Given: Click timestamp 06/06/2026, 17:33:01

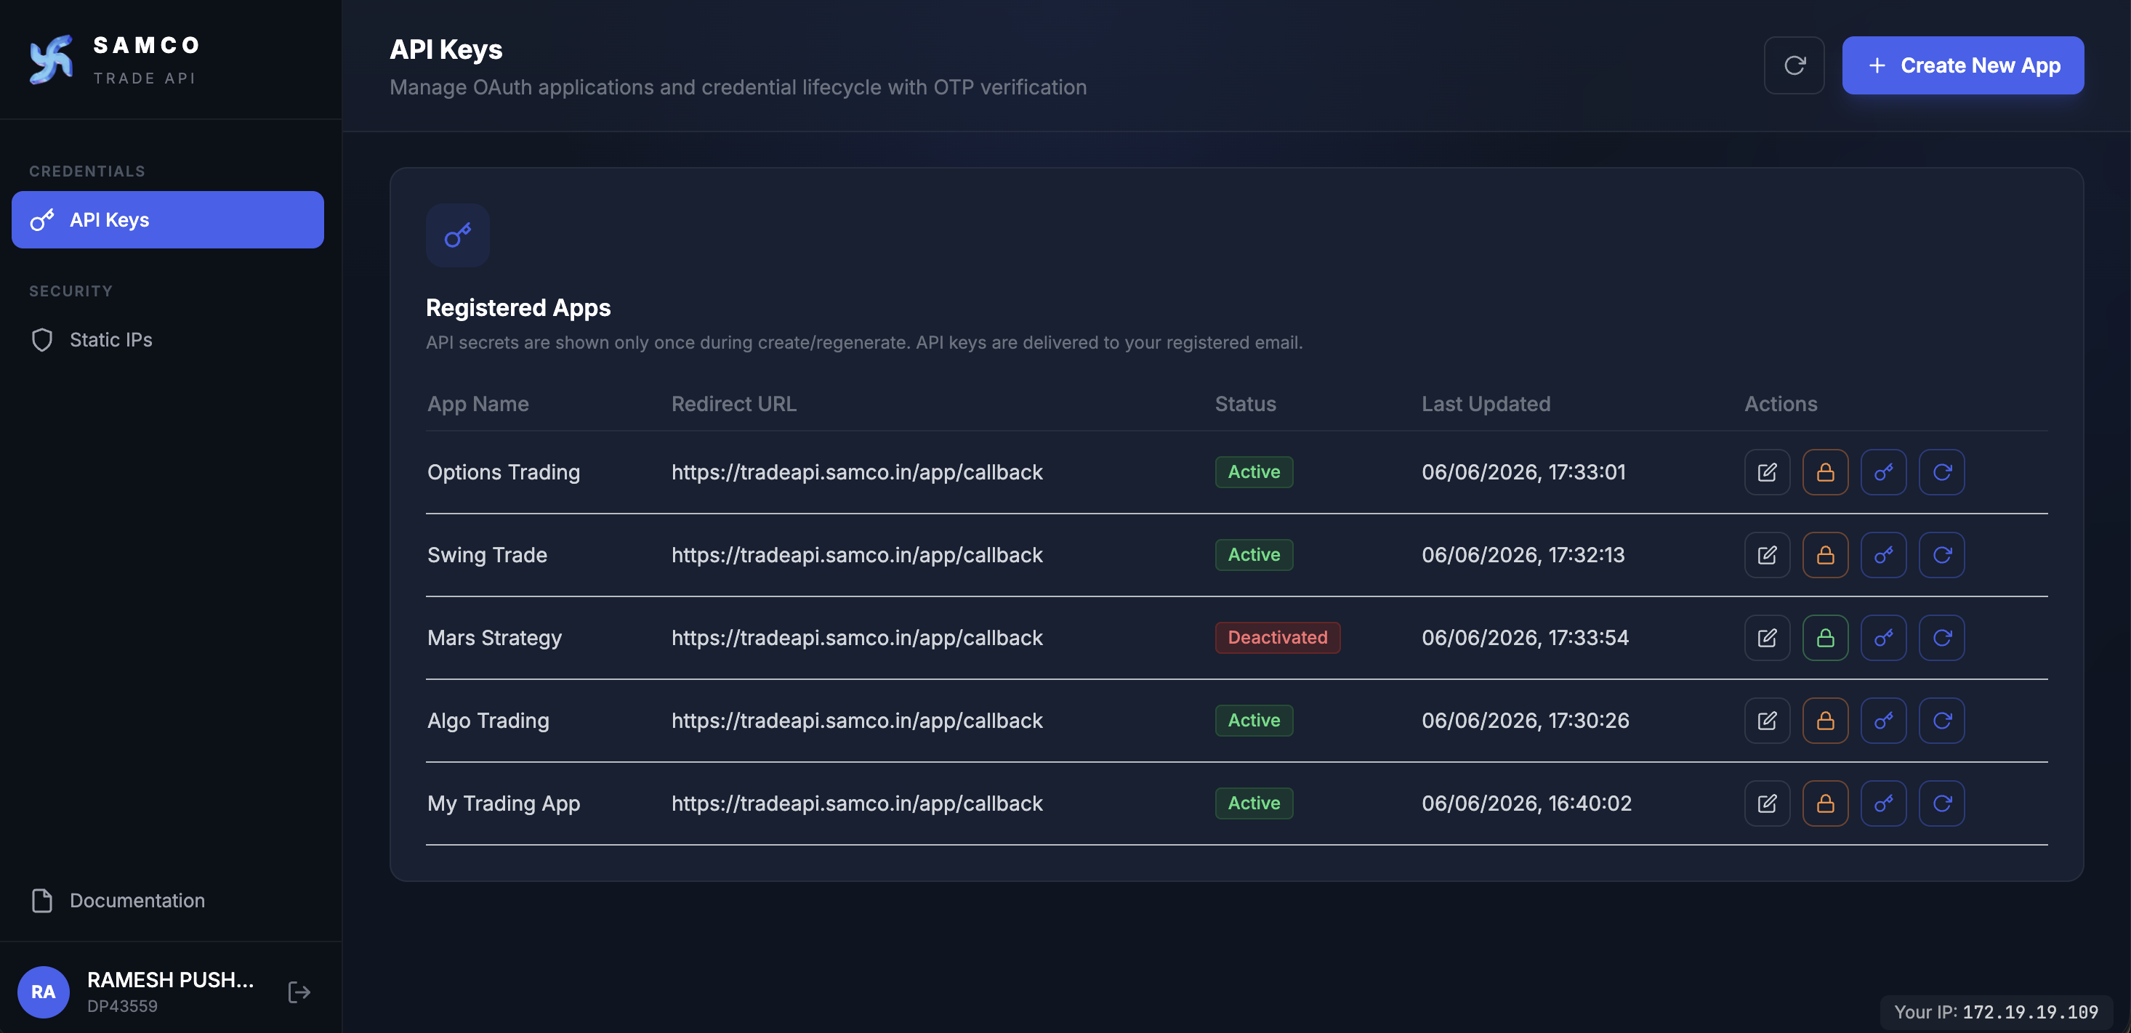Looking at the screenshot, I should [1524, 472].
